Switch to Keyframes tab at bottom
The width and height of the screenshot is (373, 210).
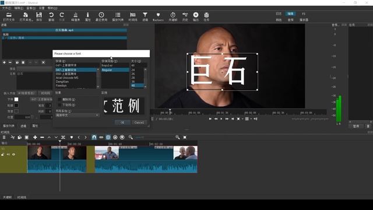point(7,197)
